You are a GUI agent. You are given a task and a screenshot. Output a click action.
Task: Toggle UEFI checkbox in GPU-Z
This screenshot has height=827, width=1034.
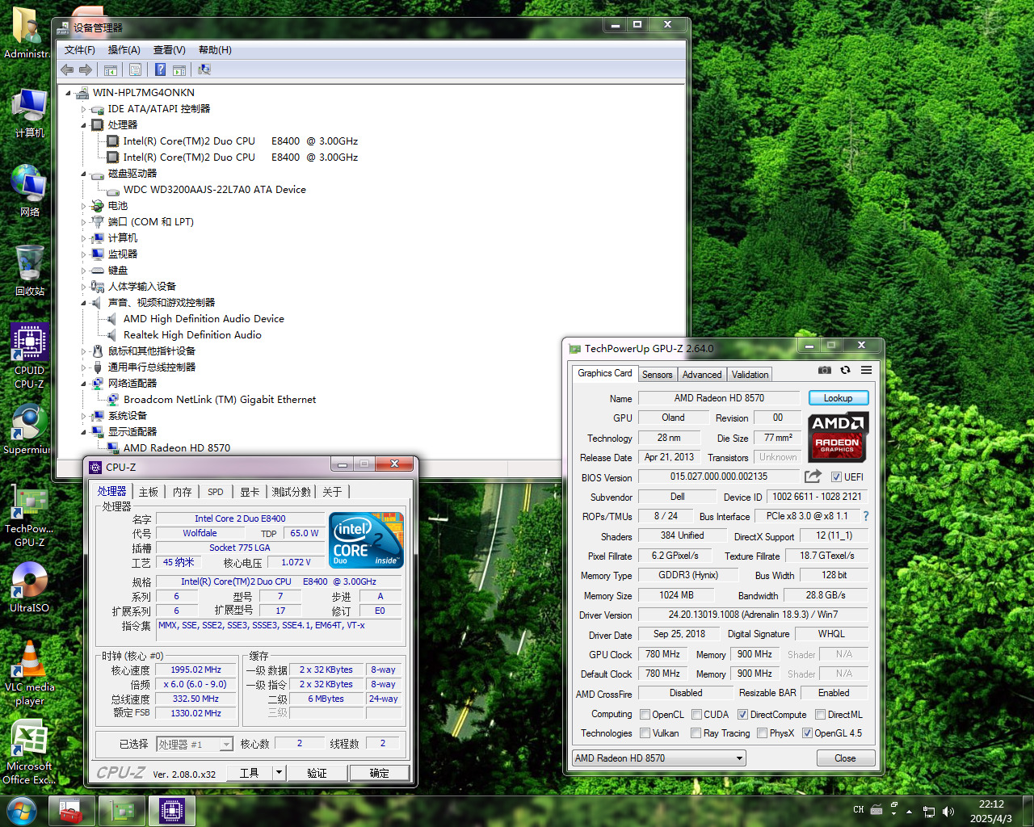tap(836, 477)
